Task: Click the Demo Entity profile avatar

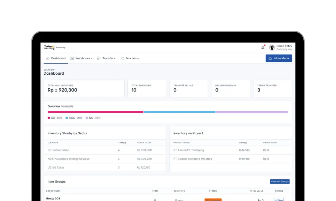Action: (272, 48)
